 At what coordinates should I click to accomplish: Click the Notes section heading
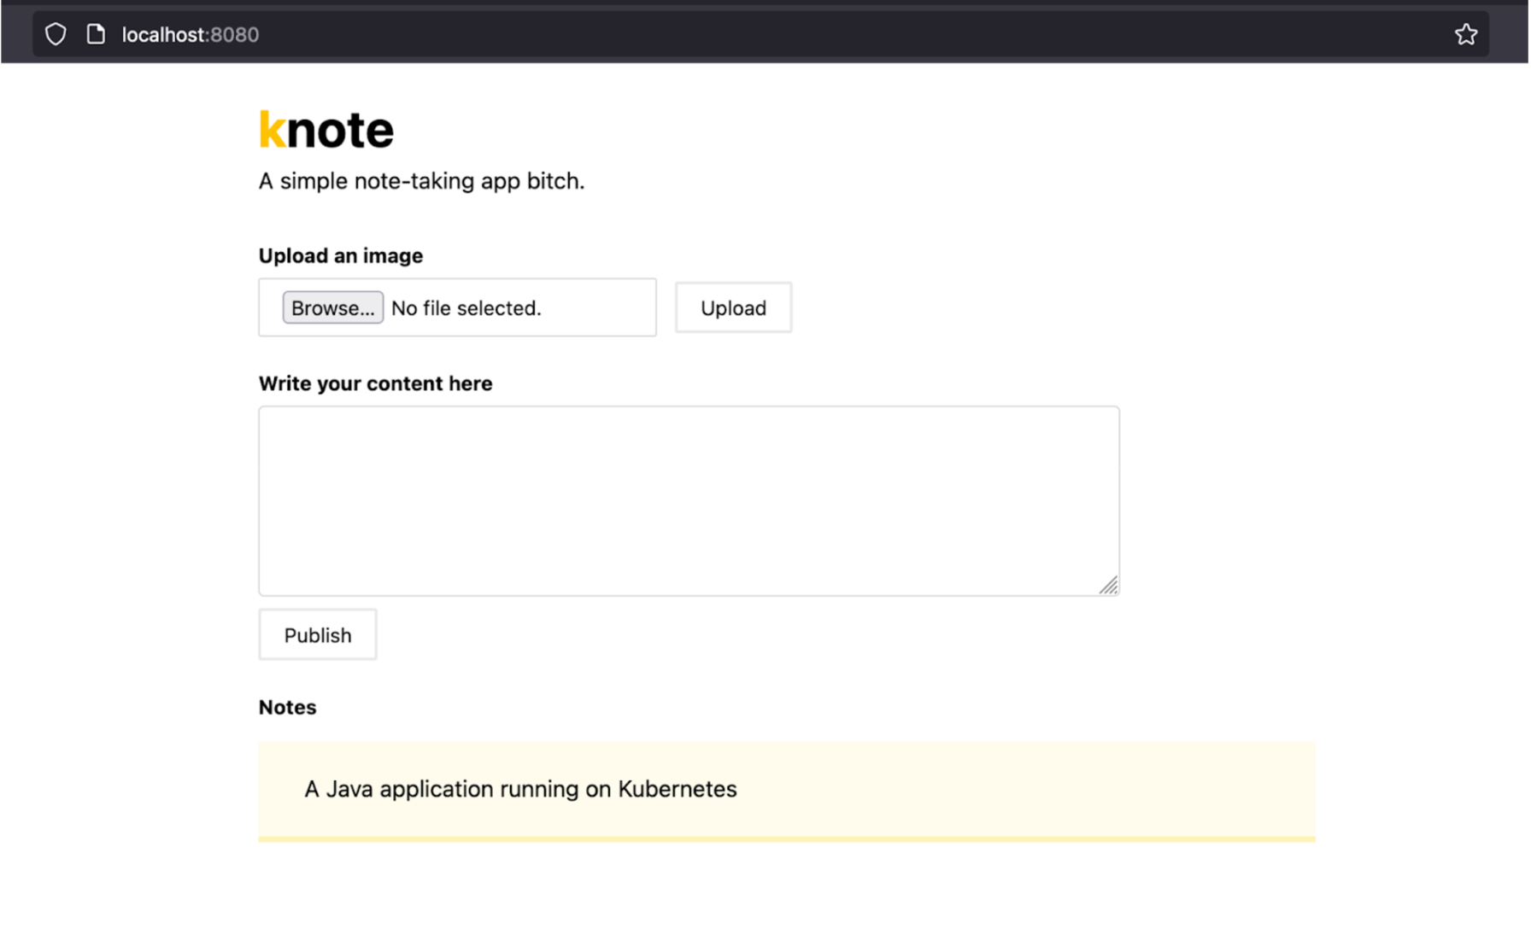pos(287,707)
